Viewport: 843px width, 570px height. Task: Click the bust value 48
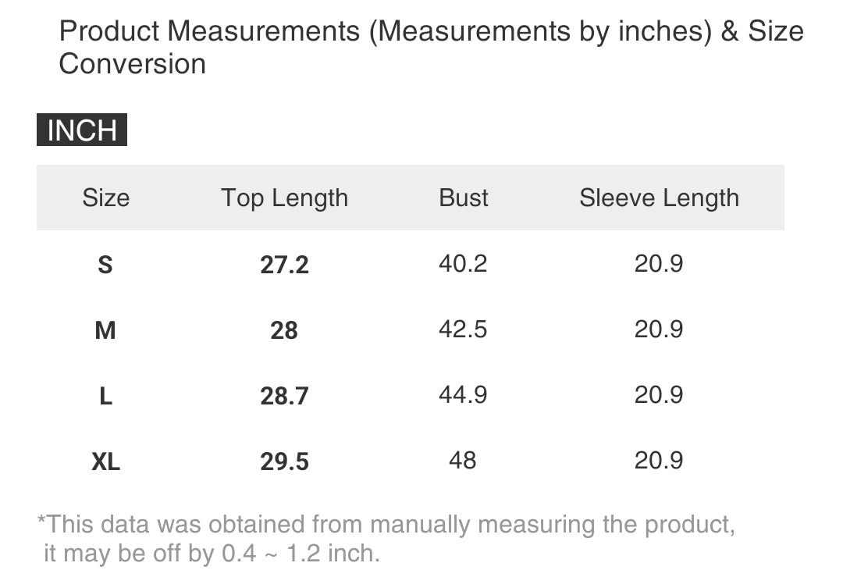[x=463, y=460]
